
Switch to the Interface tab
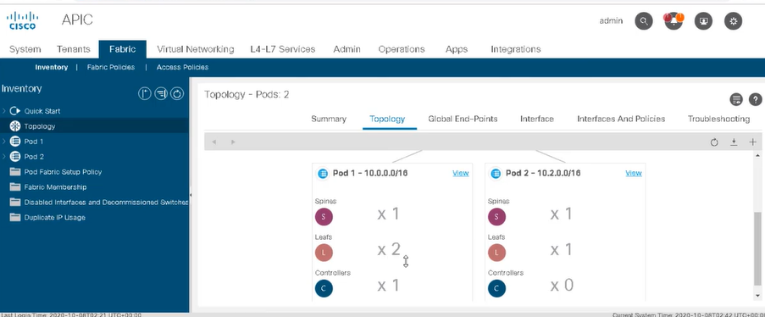click(x=536, y=119)
